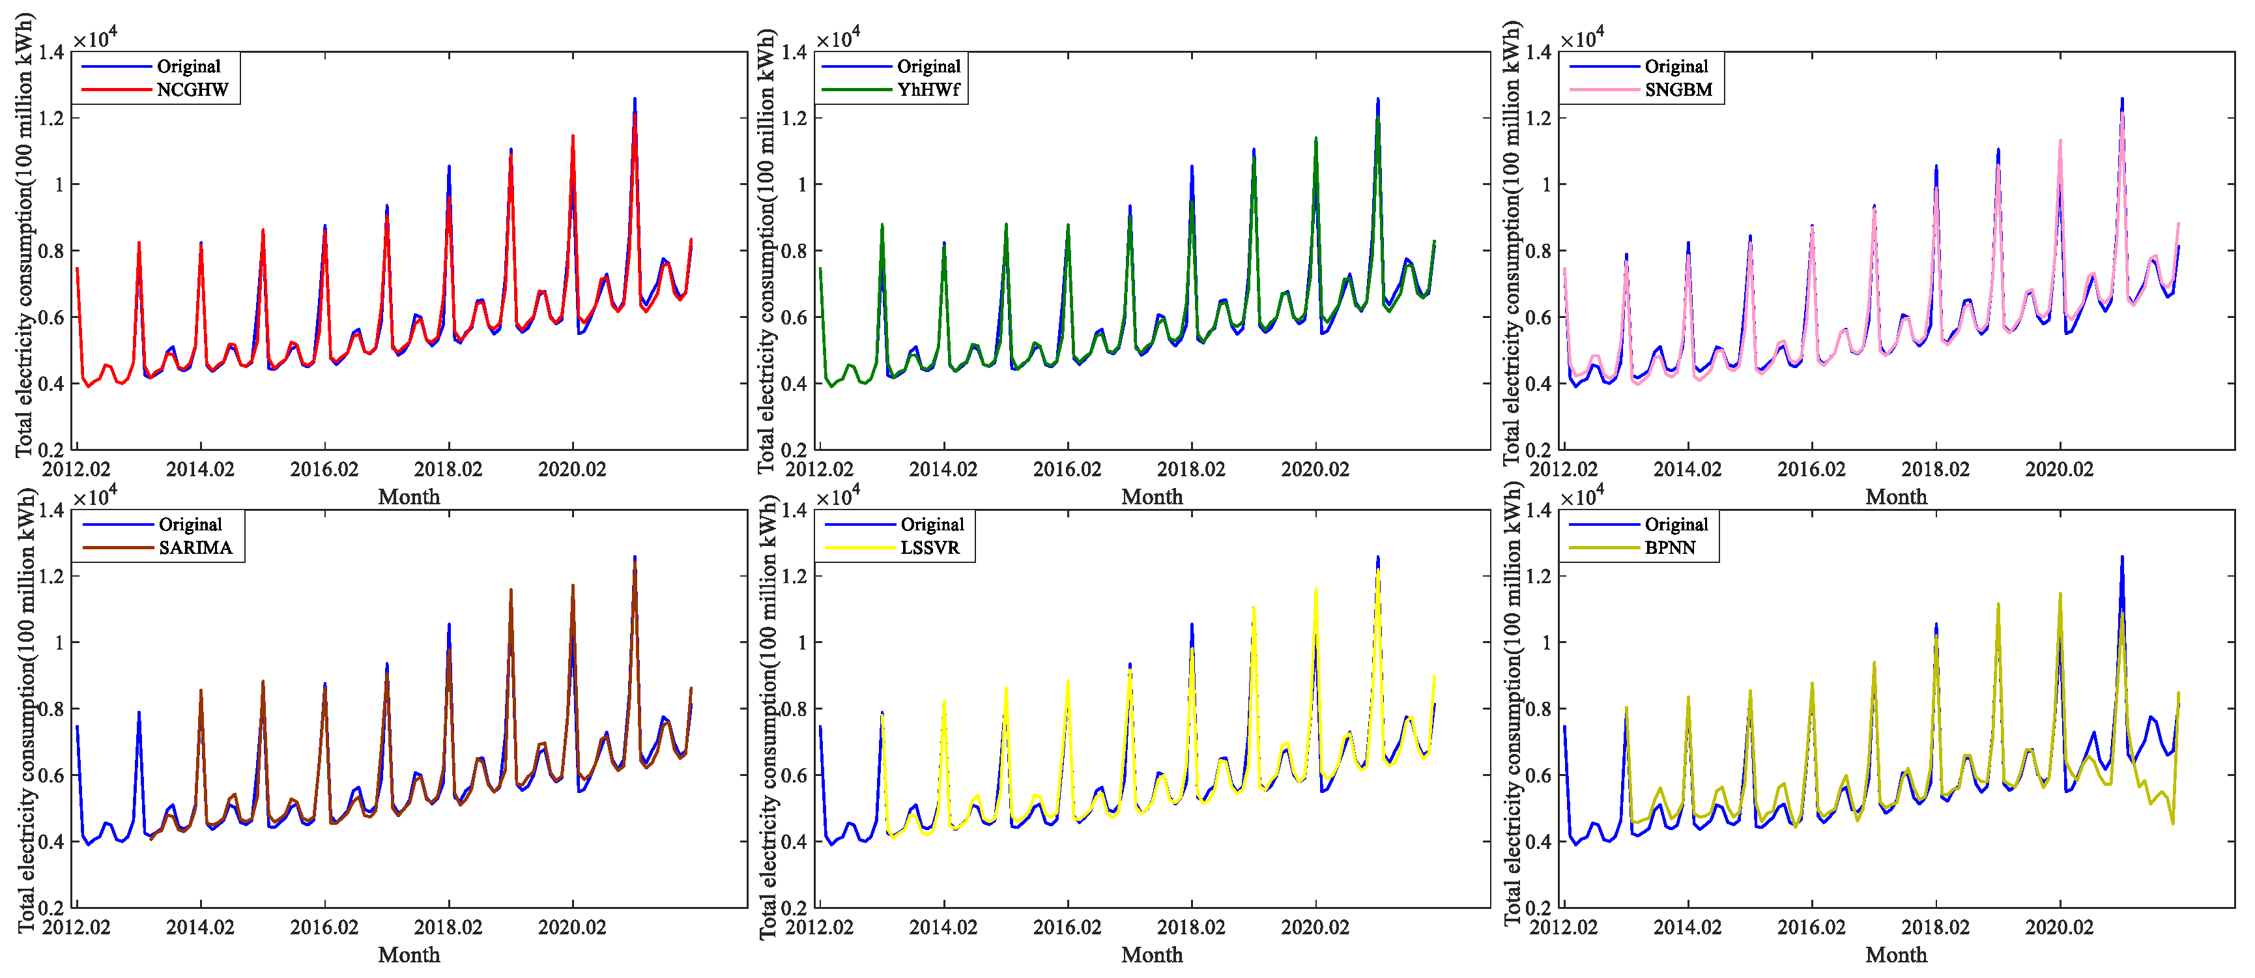Click the green YhHWf legend line swatch
Screen dimensions: 2255x978
pos(856,89)
